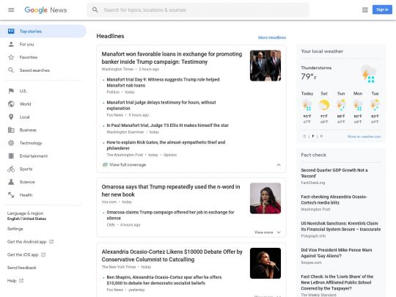The image size is (396, 297).
Task: Click the external link icon beside Help
Action: click(x=21, y=281)
